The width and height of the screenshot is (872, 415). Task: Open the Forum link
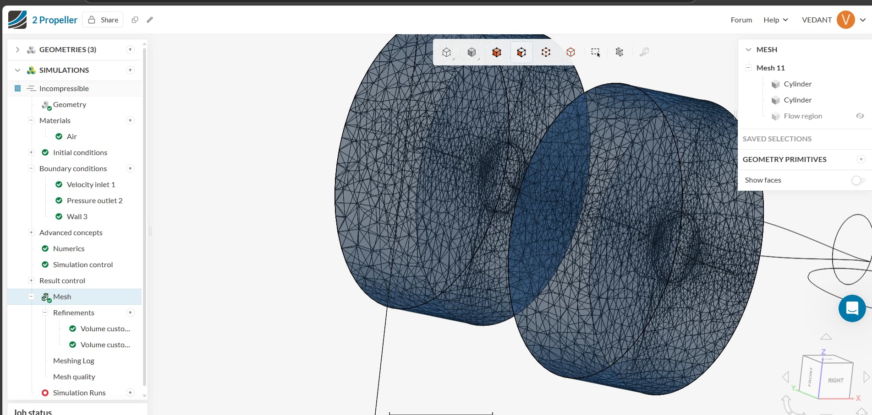coord(741,20)
